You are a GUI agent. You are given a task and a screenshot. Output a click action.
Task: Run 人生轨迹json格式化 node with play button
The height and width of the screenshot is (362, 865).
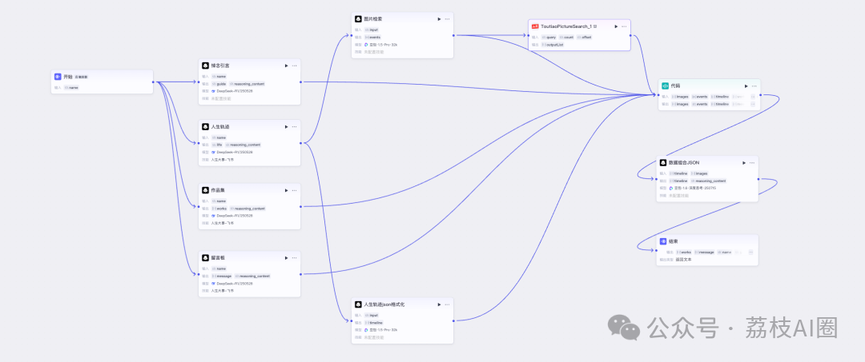click(439, 304)
